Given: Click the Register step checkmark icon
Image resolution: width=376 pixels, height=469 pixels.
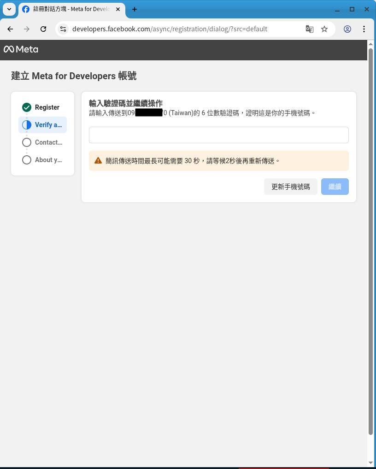Looking at the screenshot, I should [x=27, y=107].
